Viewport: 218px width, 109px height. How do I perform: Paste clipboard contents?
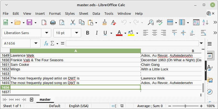[90, 22]
